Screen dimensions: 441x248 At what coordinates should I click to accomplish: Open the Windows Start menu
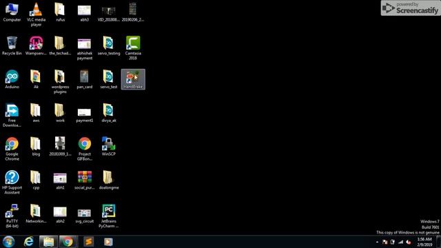[x=9, y=242]
